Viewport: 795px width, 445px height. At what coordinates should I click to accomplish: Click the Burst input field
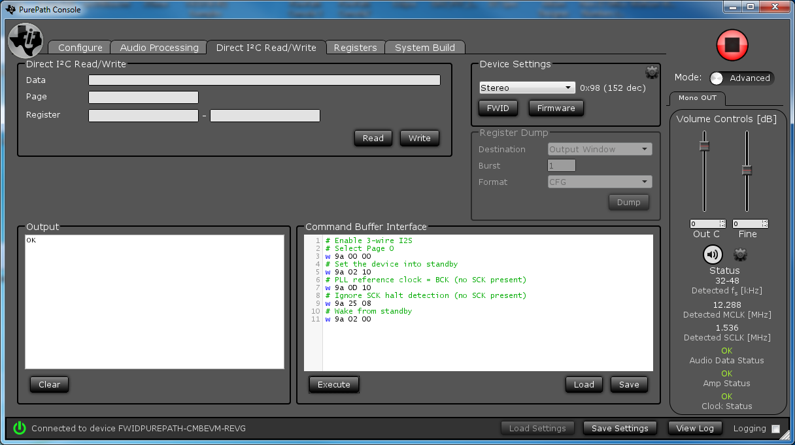pos(562,165)
